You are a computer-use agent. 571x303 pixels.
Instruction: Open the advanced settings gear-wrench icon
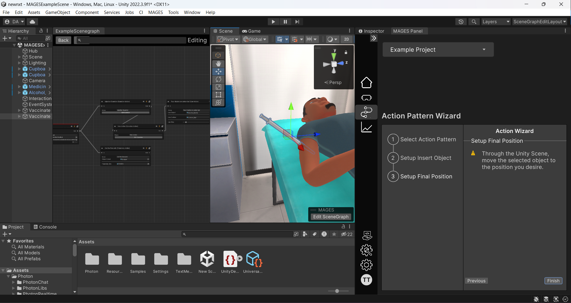coord(366,250)
